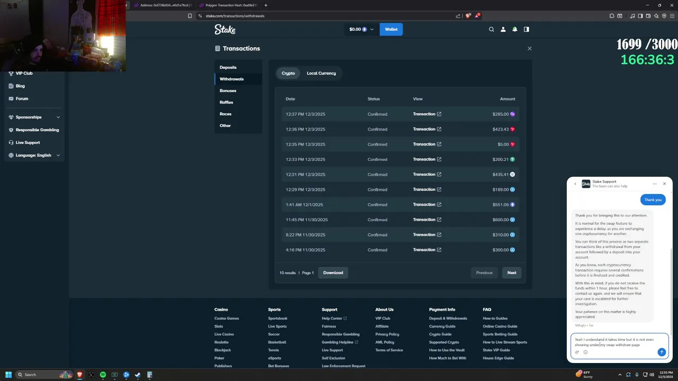Click the share icon in address bar
Screen dimensions: 678x381
pos(458,16)
